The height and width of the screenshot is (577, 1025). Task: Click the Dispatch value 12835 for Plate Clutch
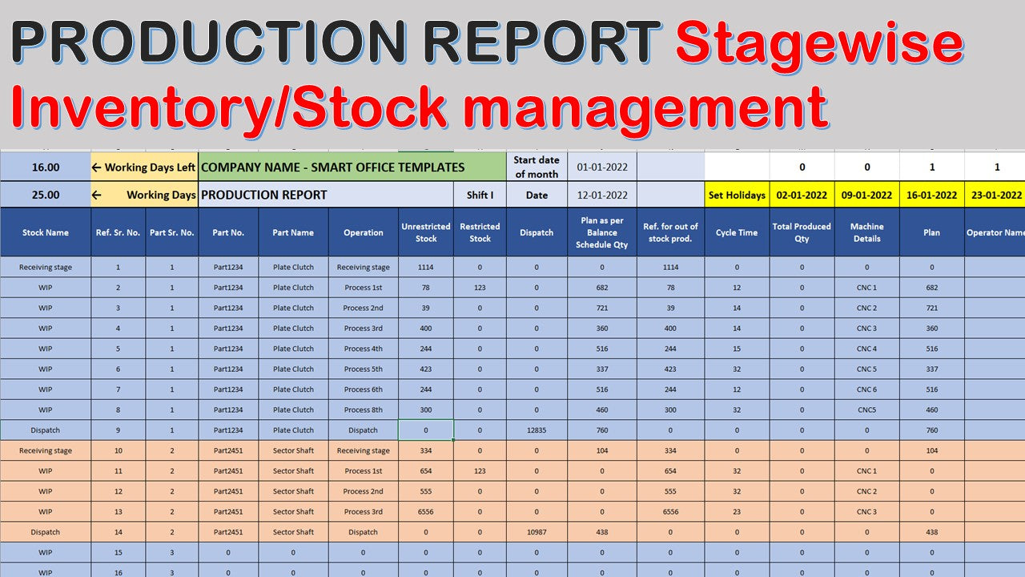click(537, 430)
